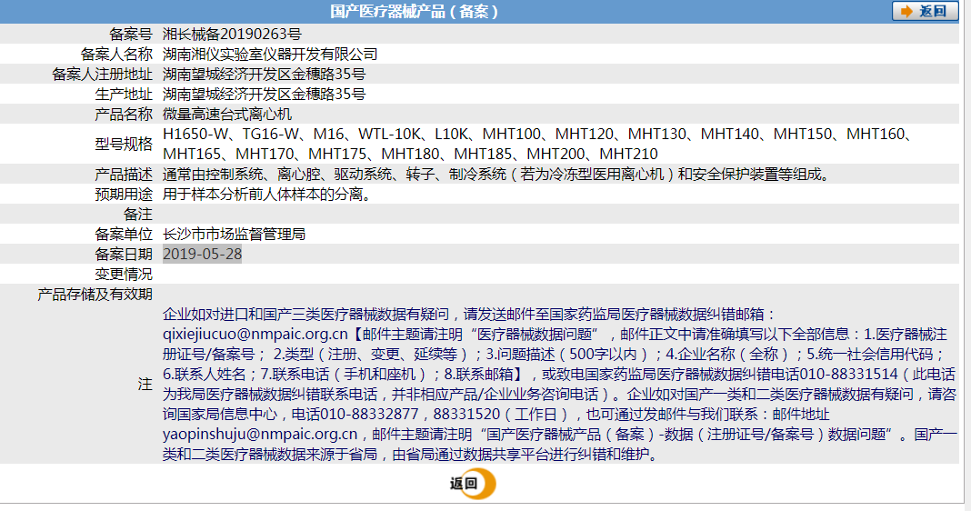
Task: Click company name 湖南湘仪实验室仪器开发有限公司
Action: point(270,54)
